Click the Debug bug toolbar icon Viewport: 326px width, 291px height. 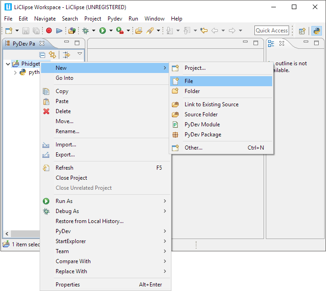pos(85,31)
